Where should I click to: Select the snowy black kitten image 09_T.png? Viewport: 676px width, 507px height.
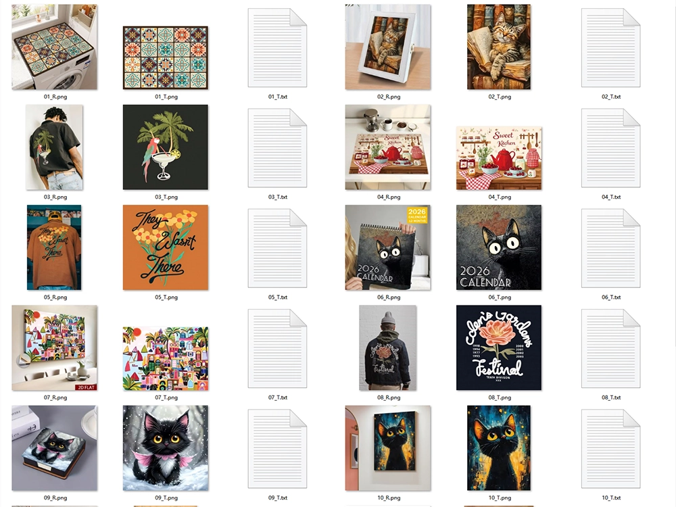(x=166, y=448)
